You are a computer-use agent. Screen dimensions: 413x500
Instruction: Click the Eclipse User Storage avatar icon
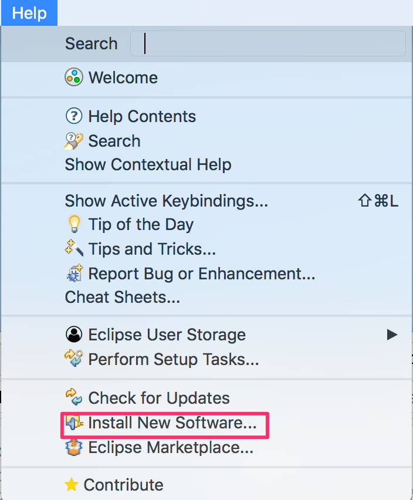(x=74, y=334)
